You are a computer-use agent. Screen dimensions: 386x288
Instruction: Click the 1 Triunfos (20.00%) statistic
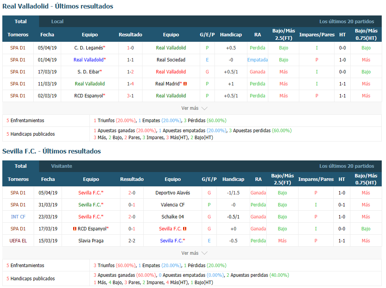[115, 121]
